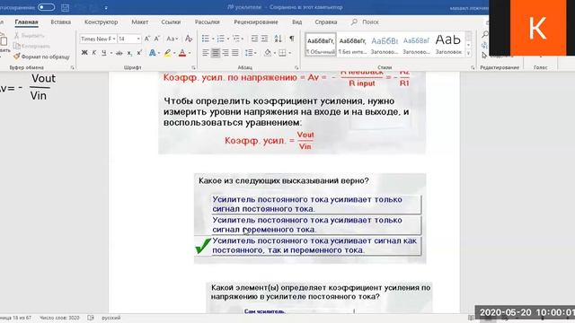Image resolution: width=575 pixels, height=323 pixels.
Task: Apply italic formatting with the К button
Action: [94, 53]
